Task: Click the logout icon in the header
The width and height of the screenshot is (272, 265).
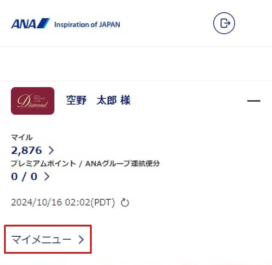Action: pyautogui.click(x=224, y=23)
